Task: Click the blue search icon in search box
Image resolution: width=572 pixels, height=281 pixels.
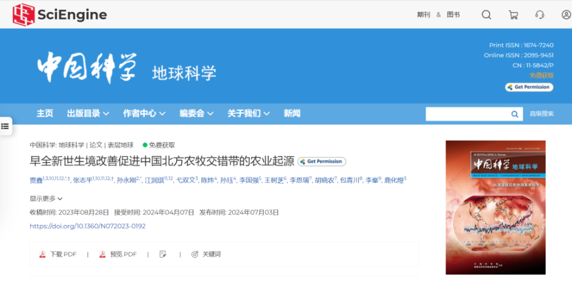Action: click(x=515, y=114)
